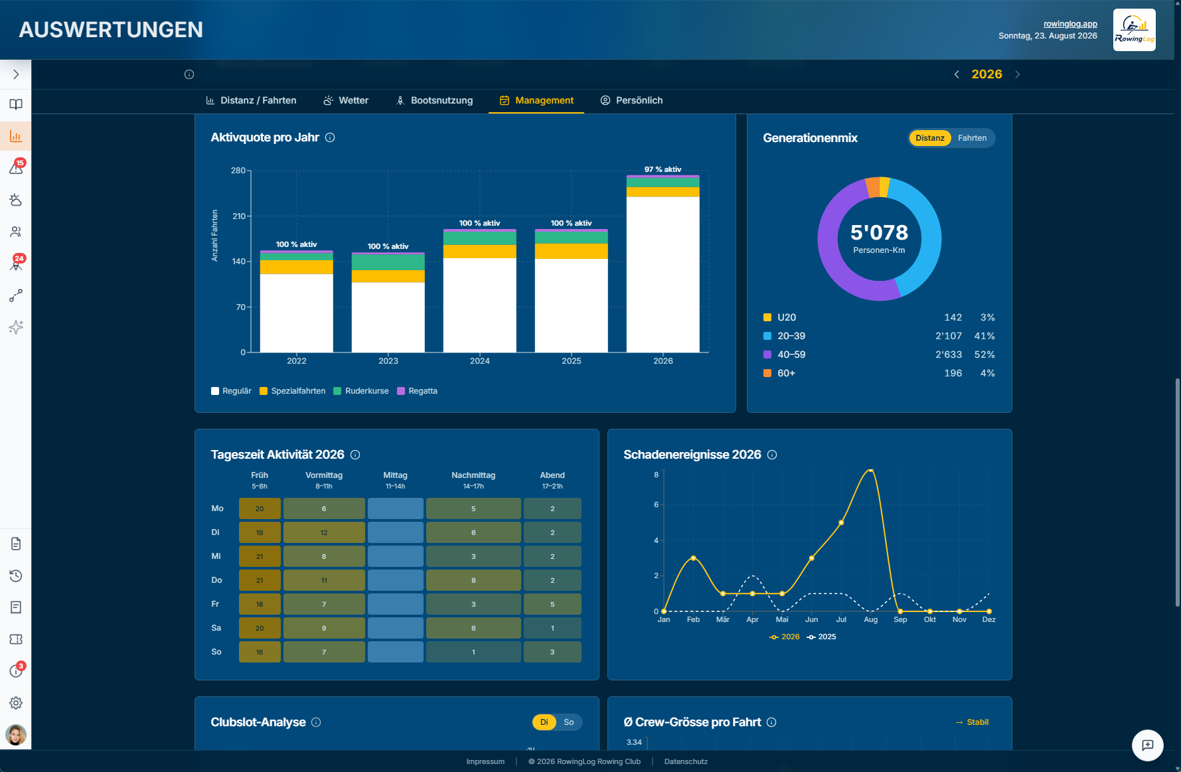
Task: Open the user profile avatar
Action: pyautogui.click(x=16, y=735)
